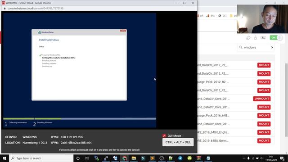
Task: Open WinRAR from the taskbar
Action: 199,158
